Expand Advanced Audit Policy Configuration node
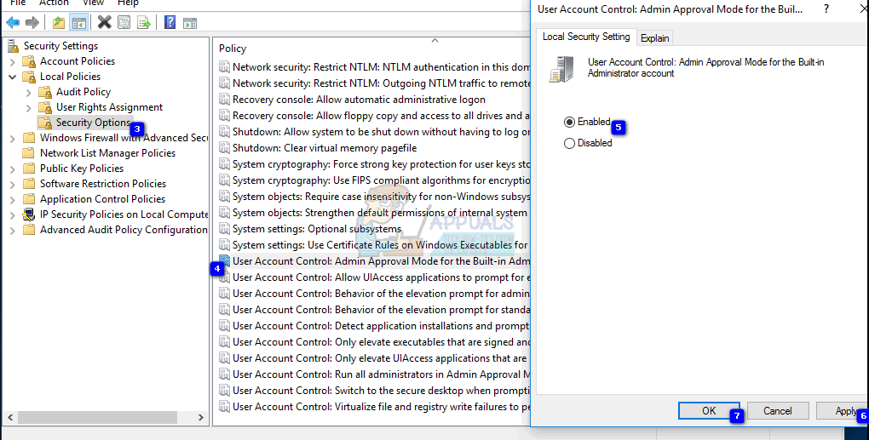This screenshot has width=869, height=440. pos(12,231)
